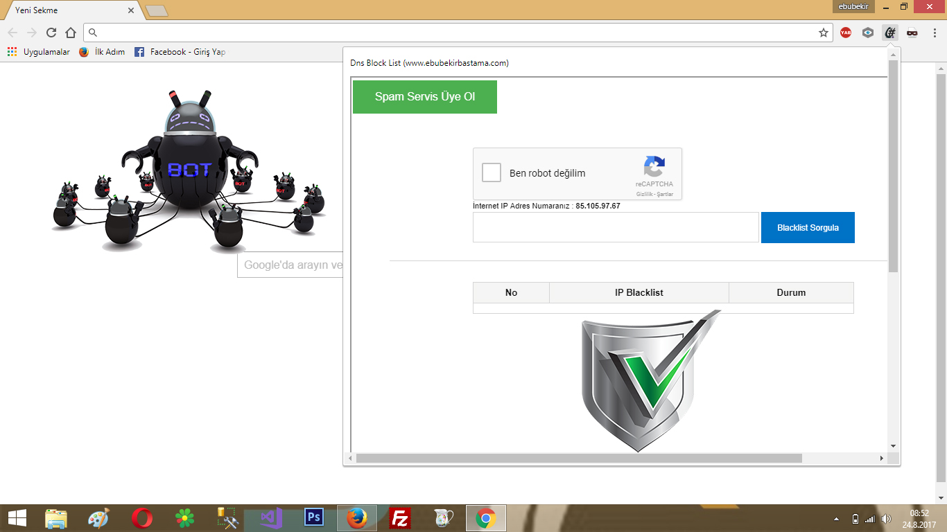This screenshot has height=532, width=947.
Task: Launch Visual Studio from the taskbar
Action: (x=271, y=518)
